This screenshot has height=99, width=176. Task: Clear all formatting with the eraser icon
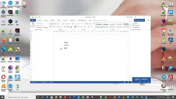point(72,24)
